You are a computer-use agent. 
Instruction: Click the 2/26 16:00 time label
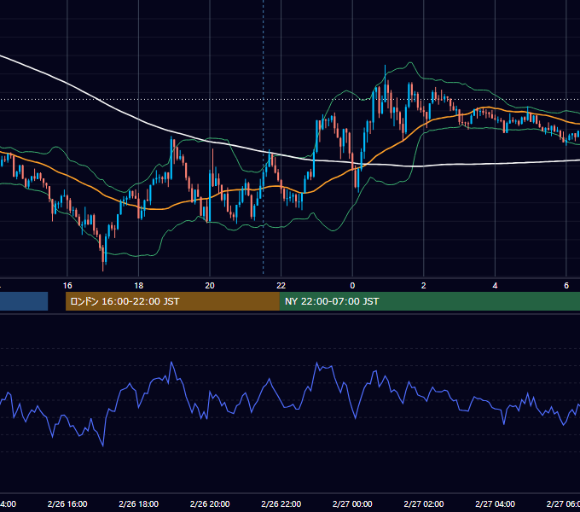(x=67, y=503)
